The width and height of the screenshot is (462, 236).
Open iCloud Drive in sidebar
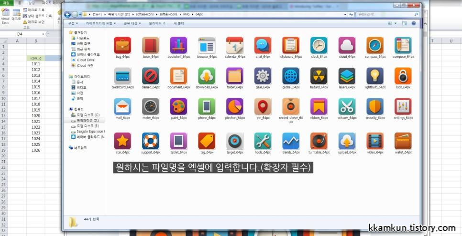(83, 60)
